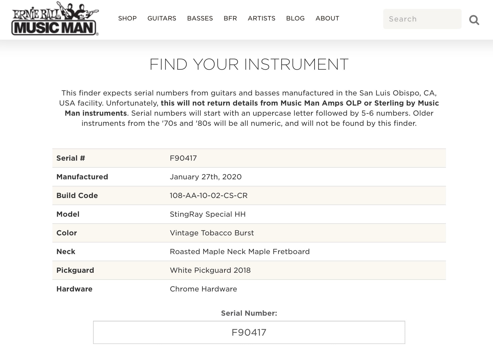Click the Serial Number input box
The width and height of the screenshot is (493, 346).
tap(249, 332)
